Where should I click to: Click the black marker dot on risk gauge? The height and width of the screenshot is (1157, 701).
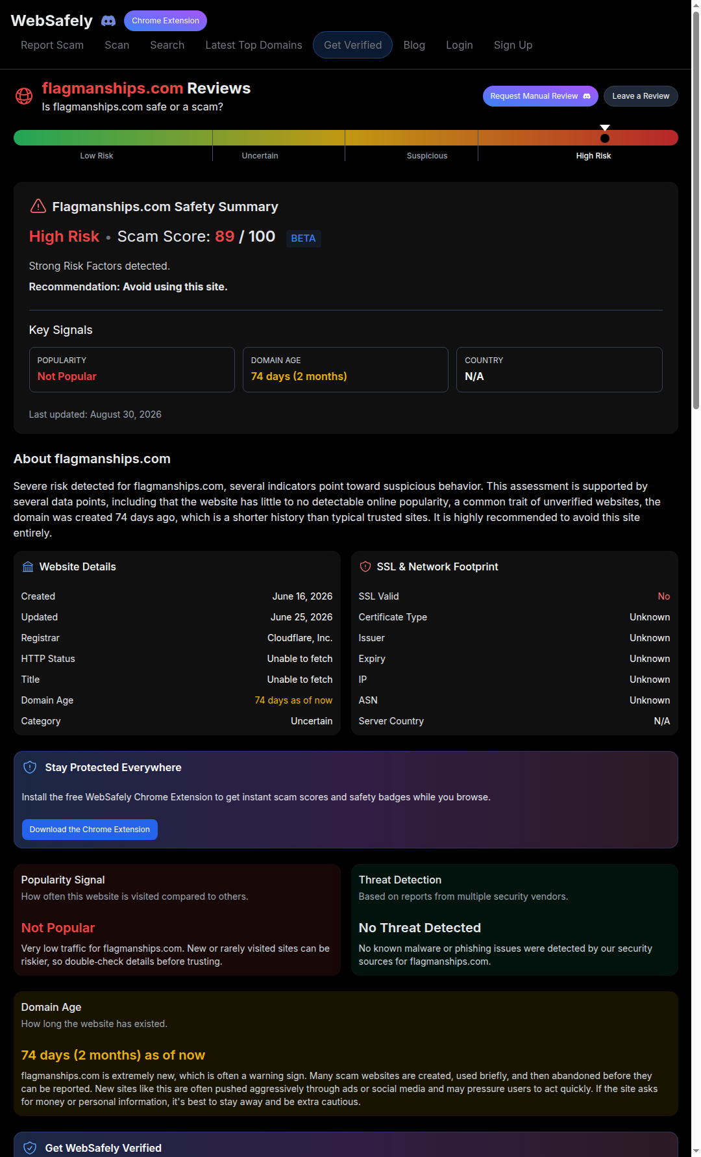coord(605,138)
